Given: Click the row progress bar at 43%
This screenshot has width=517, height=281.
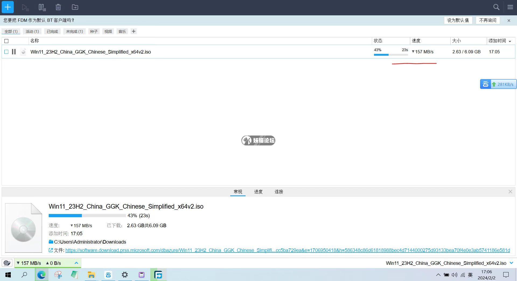Looking at the screenshot, I should (391, 55).
